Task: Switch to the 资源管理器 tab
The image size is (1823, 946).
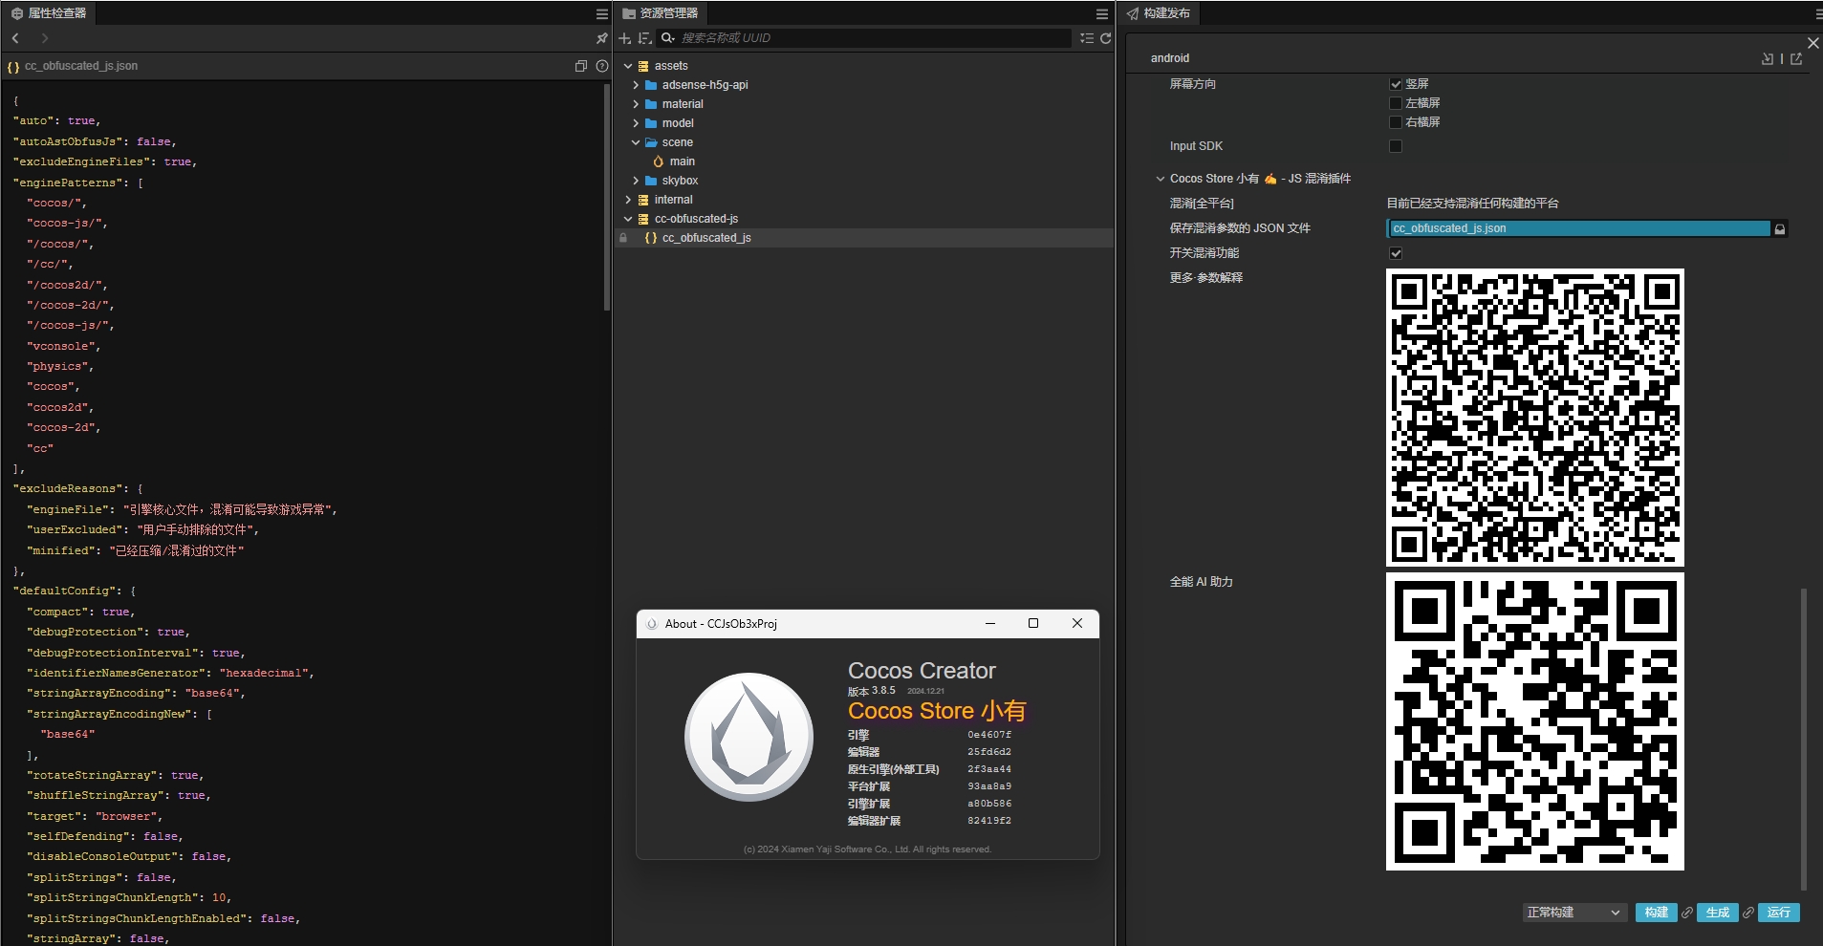Action: coord(661,13)
